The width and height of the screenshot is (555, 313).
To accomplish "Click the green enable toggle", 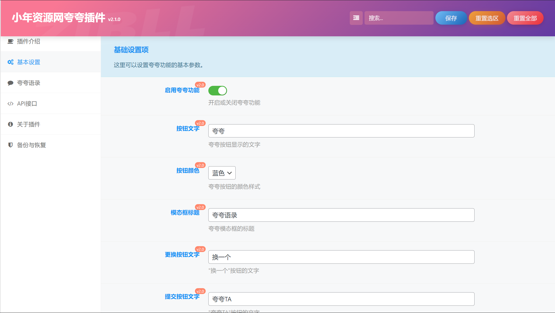I will coord(218,91).
